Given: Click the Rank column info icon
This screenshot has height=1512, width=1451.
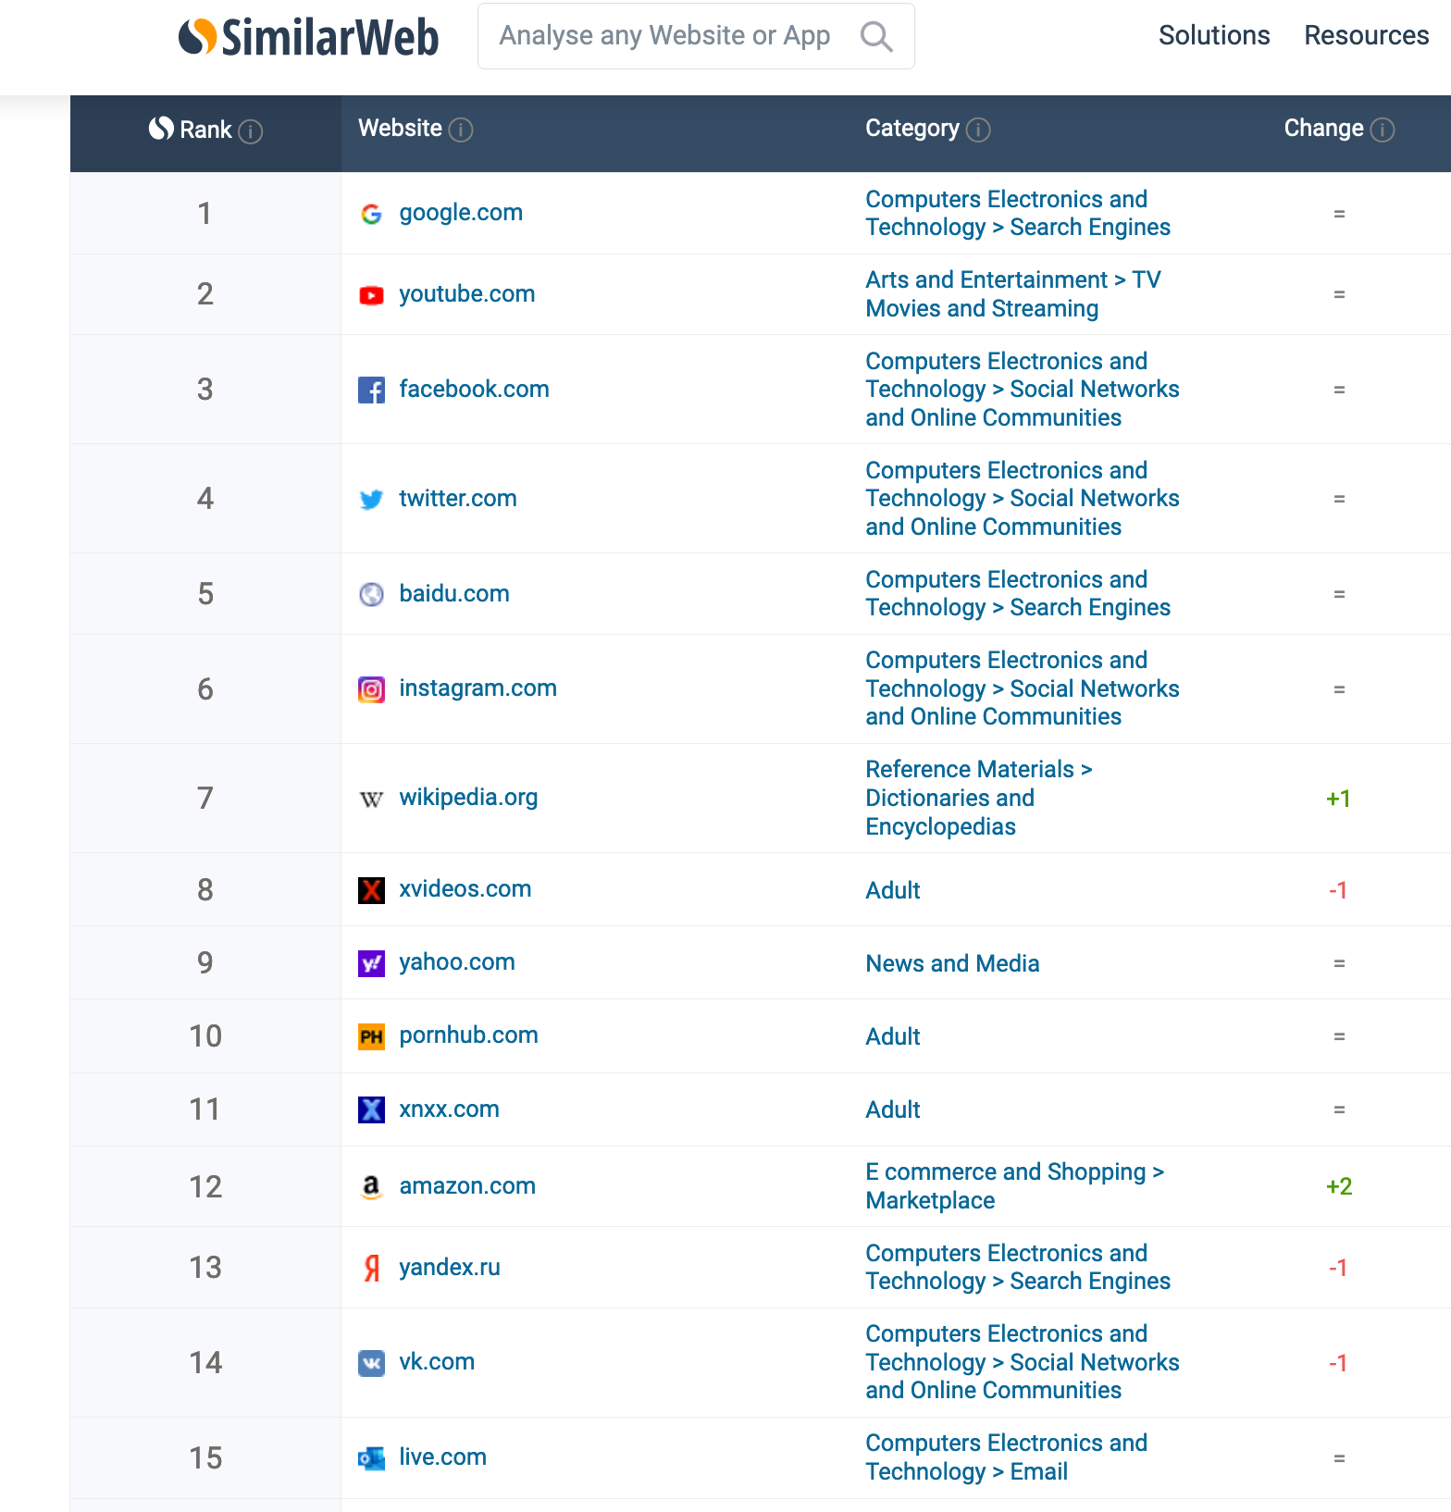Looking at the screenshot, I should click(x=251, y=131).
